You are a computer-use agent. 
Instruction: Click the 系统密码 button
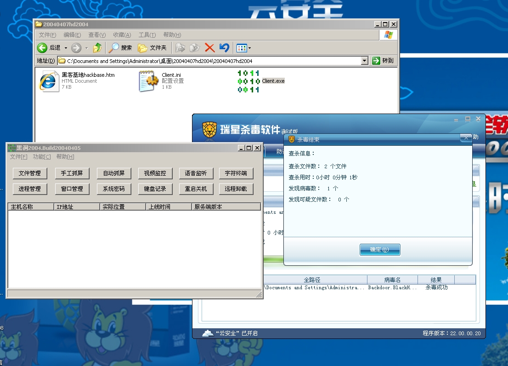[x=114, y=189]
